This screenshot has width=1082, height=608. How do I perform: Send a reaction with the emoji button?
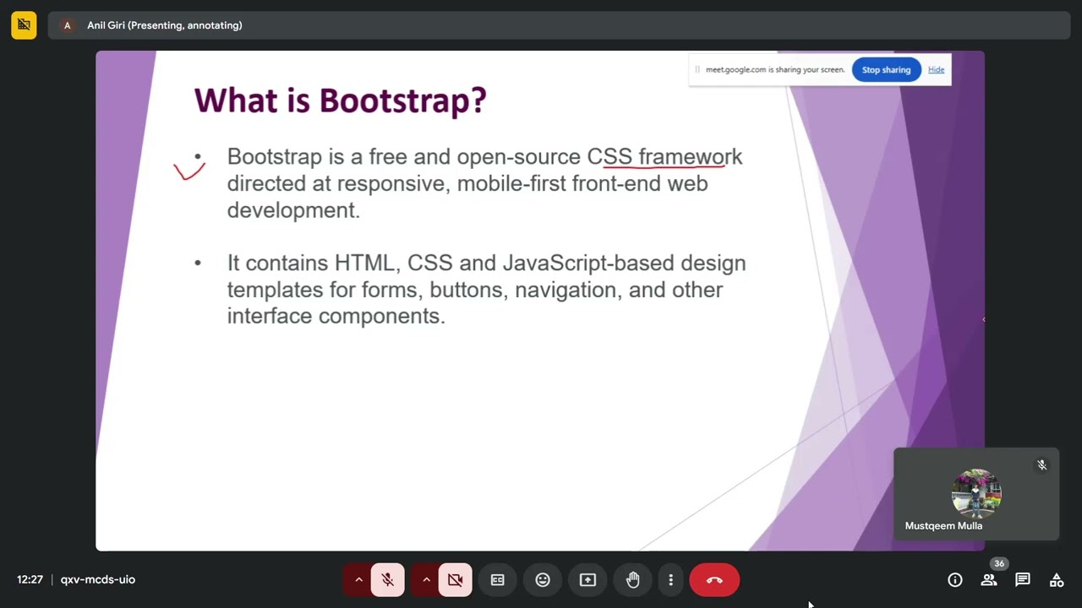543,580
